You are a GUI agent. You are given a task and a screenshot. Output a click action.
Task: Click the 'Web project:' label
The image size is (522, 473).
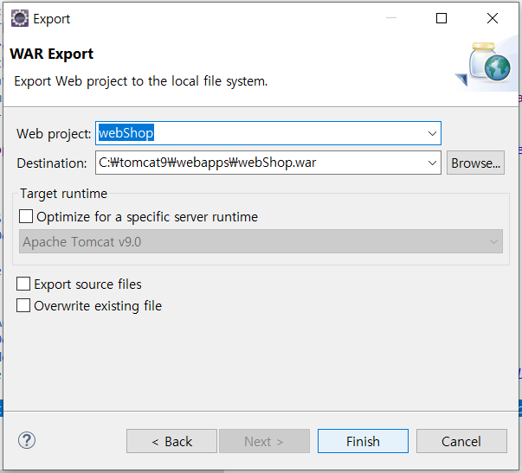pos(54,134)
